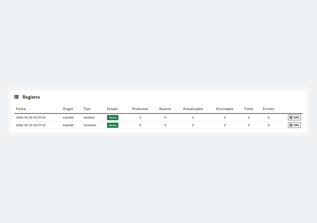This screenshot has width=317, height=223.
Task: Click Nuevos value 0 in Cambios row
Action: pos(165,118)
